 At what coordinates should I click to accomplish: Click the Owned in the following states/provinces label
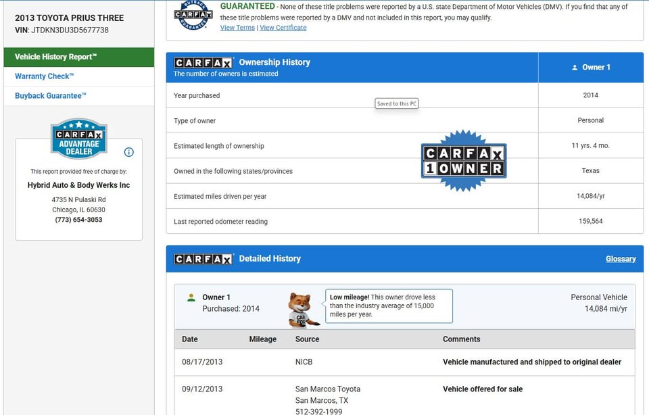(233, 171)
